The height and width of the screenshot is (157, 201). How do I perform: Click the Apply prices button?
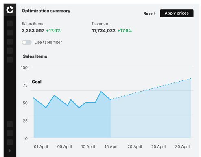177,13
